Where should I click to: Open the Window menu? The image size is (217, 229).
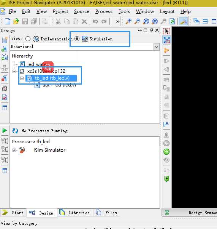145,11
